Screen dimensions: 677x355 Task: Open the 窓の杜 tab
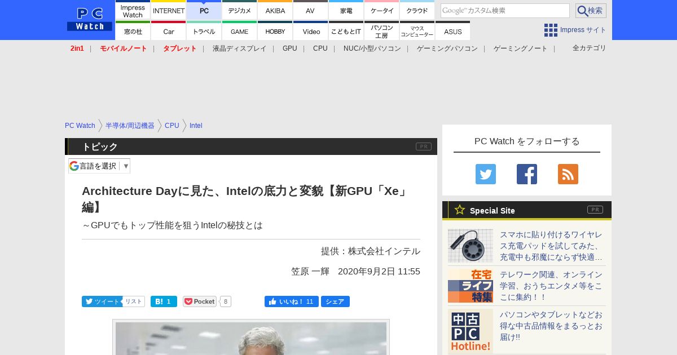point(133,30)
